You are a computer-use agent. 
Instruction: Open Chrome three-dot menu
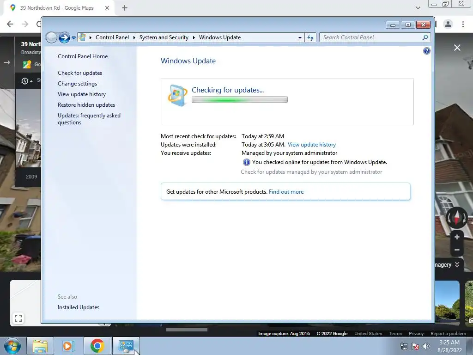click(463, 24)
